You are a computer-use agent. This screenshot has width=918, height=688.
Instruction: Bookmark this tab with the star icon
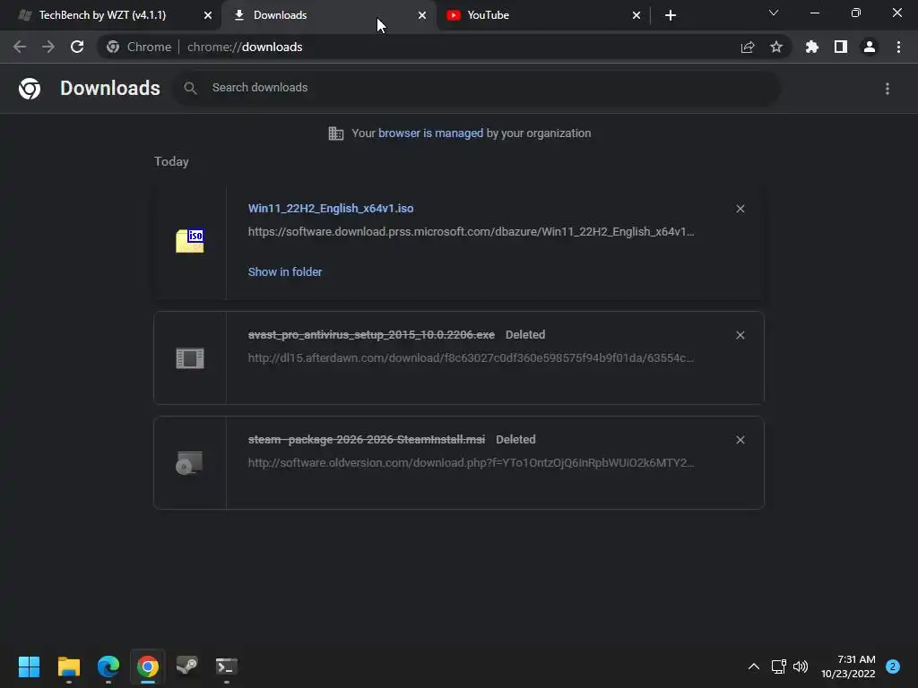776,47
